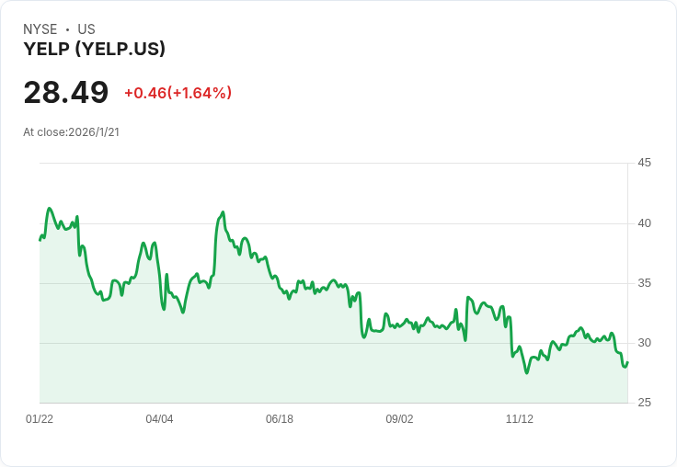Click the right end of the price line

coord(627,362)
